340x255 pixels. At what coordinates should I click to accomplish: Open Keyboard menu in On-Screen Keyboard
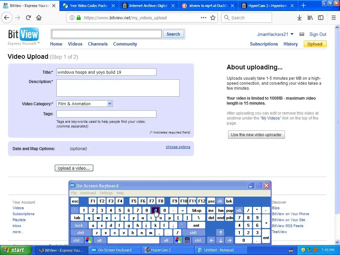88,193
